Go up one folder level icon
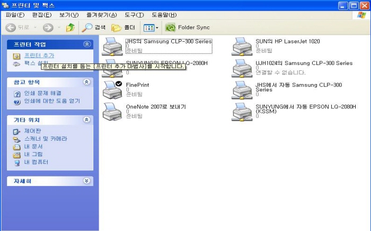 tap(70, 27)
